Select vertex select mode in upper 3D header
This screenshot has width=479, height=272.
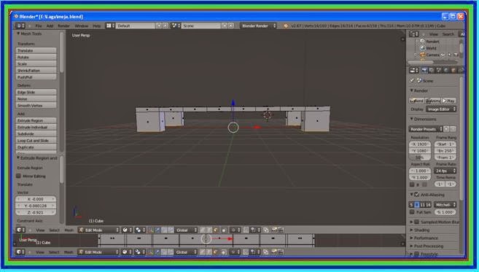202,230
